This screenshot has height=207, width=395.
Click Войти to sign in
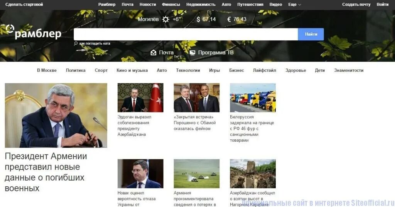tap(382, 5)
